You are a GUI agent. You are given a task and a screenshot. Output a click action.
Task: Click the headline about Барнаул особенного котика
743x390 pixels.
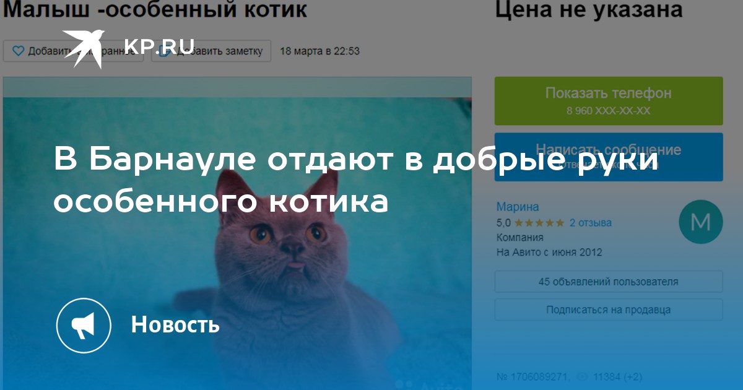pyautogui.click(x=355, y=181)
